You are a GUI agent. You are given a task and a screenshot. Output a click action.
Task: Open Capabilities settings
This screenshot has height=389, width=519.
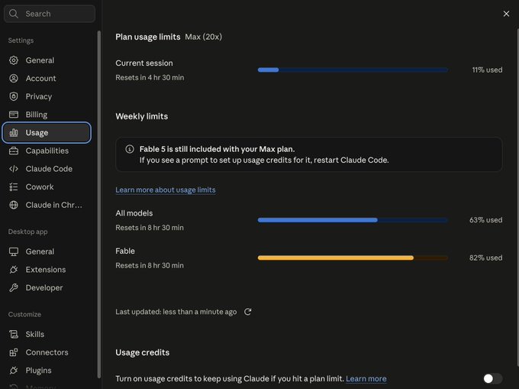click(47, 151)
